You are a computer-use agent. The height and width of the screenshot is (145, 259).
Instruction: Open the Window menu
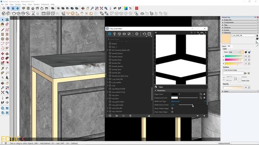coord(36,4)
